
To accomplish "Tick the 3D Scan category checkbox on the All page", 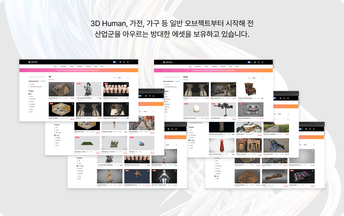I will click(29, 106).
